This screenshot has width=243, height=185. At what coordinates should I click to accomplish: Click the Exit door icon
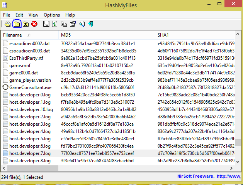point(90,24)
